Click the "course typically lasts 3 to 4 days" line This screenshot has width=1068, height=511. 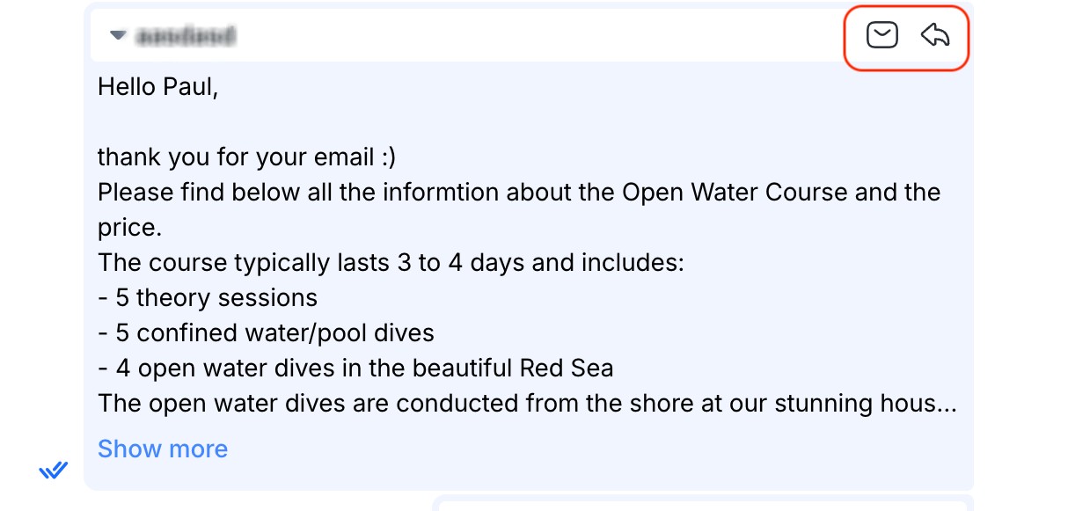[x=391, y=262]
